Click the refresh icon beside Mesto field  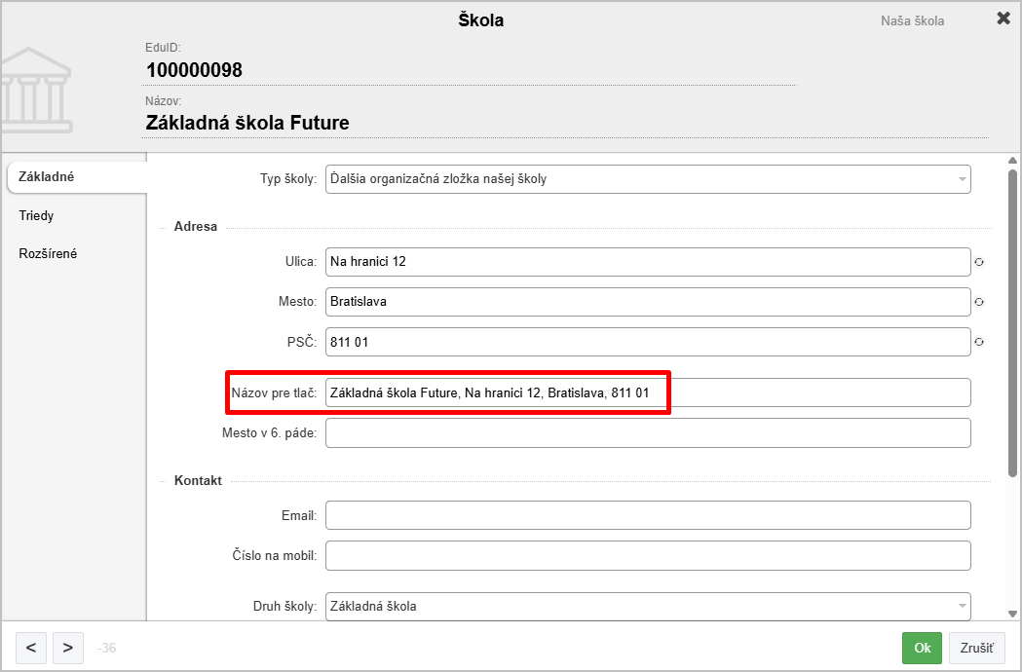[980, 303]
